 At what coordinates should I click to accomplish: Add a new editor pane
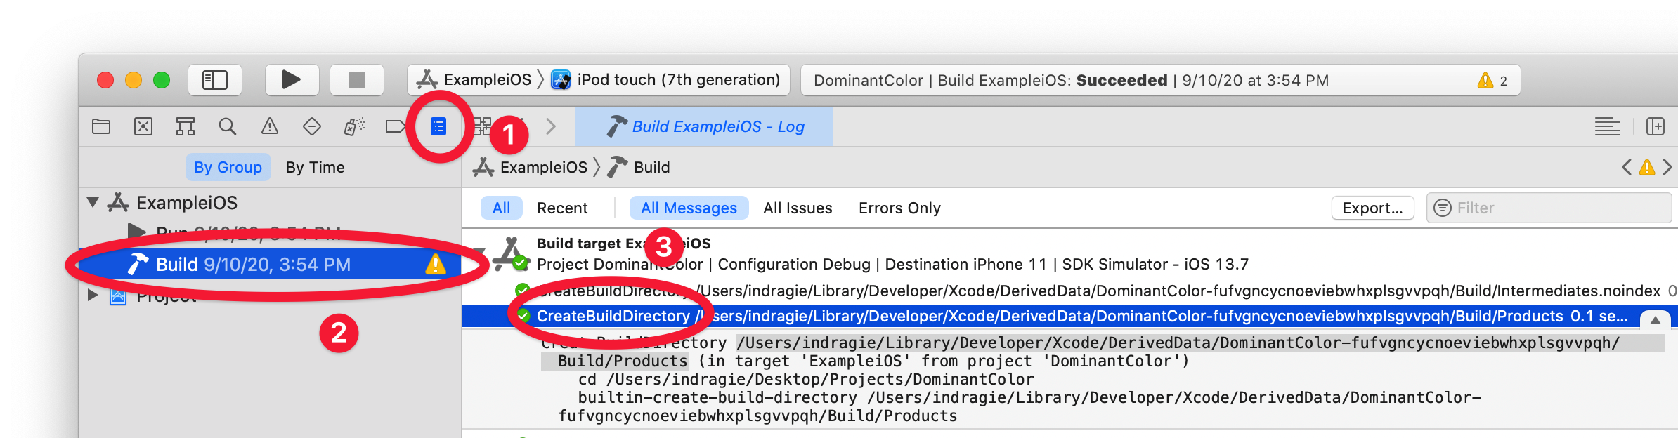(x=1656, y=126)
